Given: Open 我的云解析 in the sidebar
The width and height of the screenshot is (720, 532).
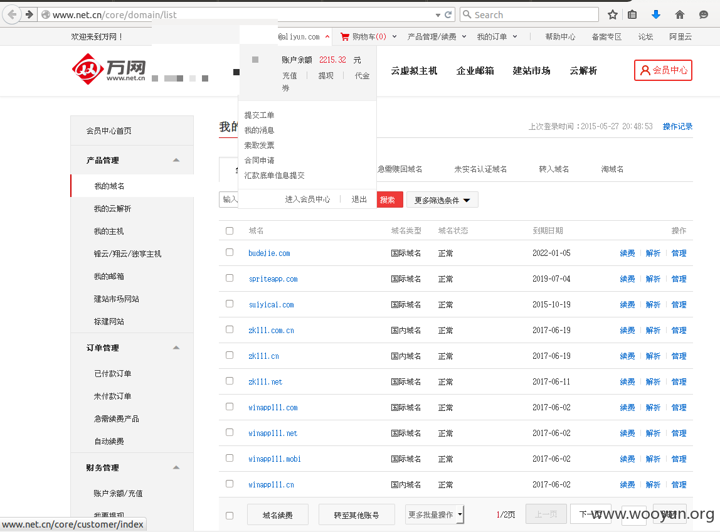Looking at the screenshot, I should [x=112, y=208].
